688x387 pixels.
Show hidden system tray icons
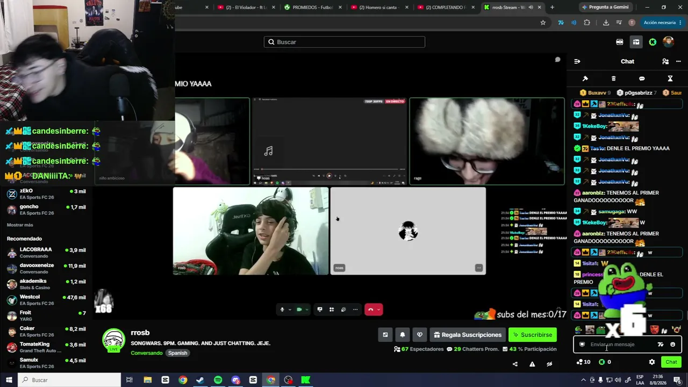pos(583,380)
